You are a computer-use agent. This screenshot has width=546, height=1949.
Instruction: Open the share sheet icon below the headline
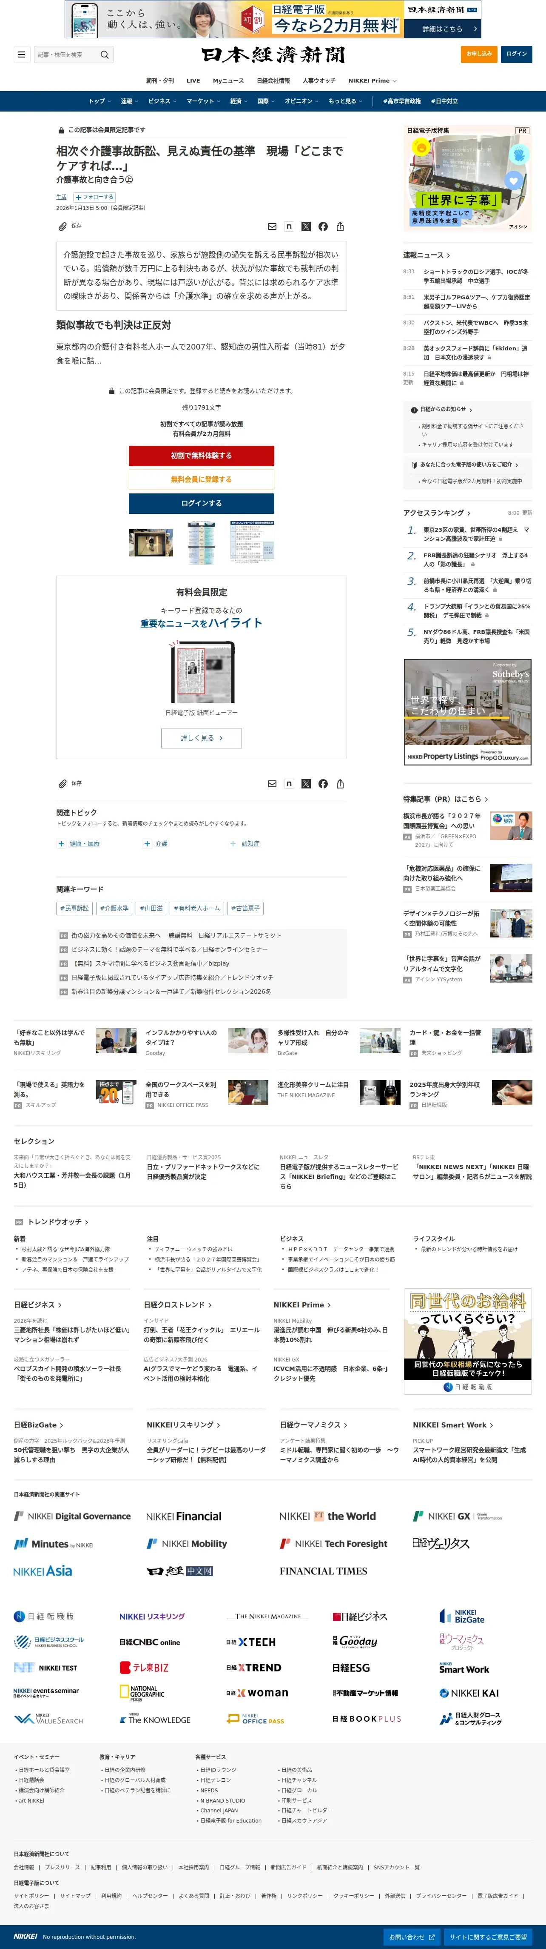tap(340, 226)
